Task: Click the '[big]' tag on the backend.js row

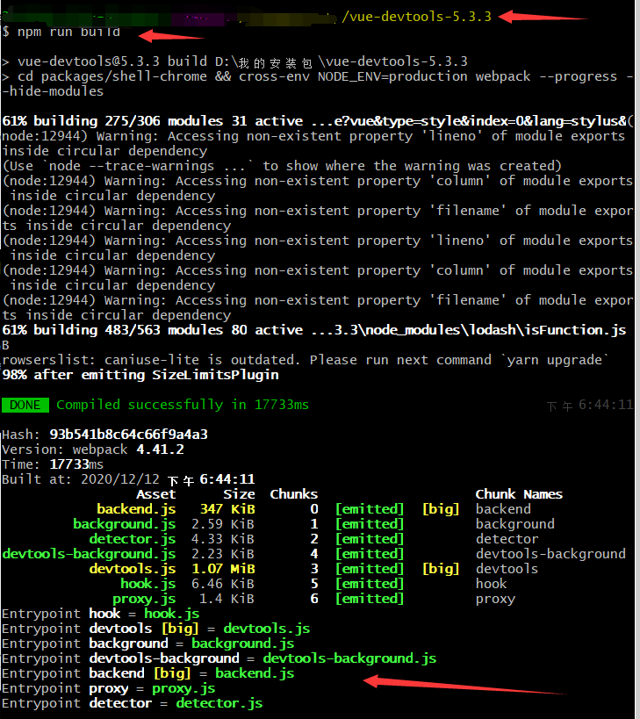Action: tap(441, 509)
